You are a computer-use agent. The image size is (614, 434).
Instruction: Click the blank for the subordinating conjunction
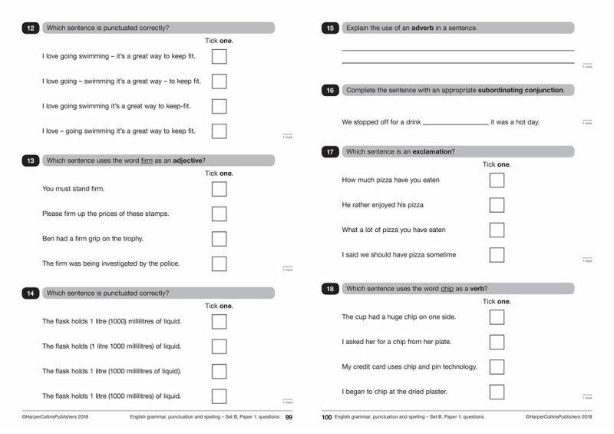tap(455, 122)
